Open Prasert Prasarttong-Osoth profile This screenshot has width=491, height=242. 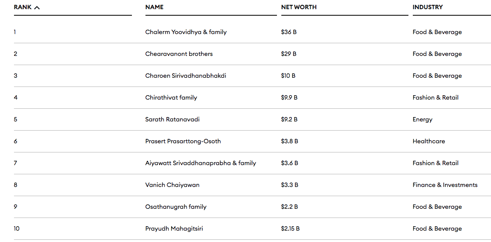[x=183, y=141]
